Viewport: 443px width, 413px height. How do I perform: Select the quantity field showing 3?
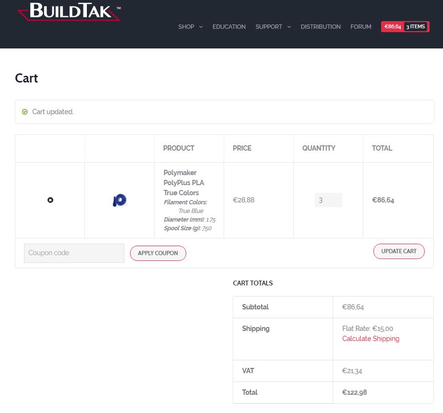(x=328, y=200)
